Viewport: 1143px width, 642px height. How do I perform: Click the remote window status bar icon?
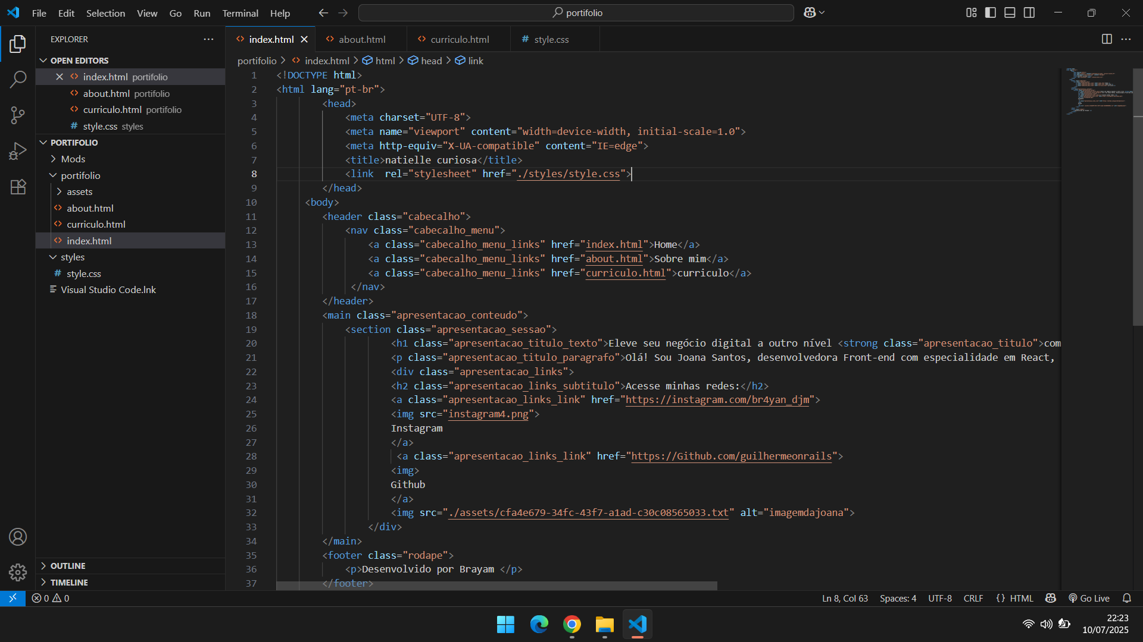pyautogui.click(x=13, y=598)
